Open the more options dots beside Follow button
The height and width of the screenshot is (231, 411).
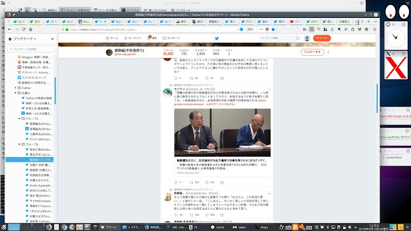pos(328,52)
